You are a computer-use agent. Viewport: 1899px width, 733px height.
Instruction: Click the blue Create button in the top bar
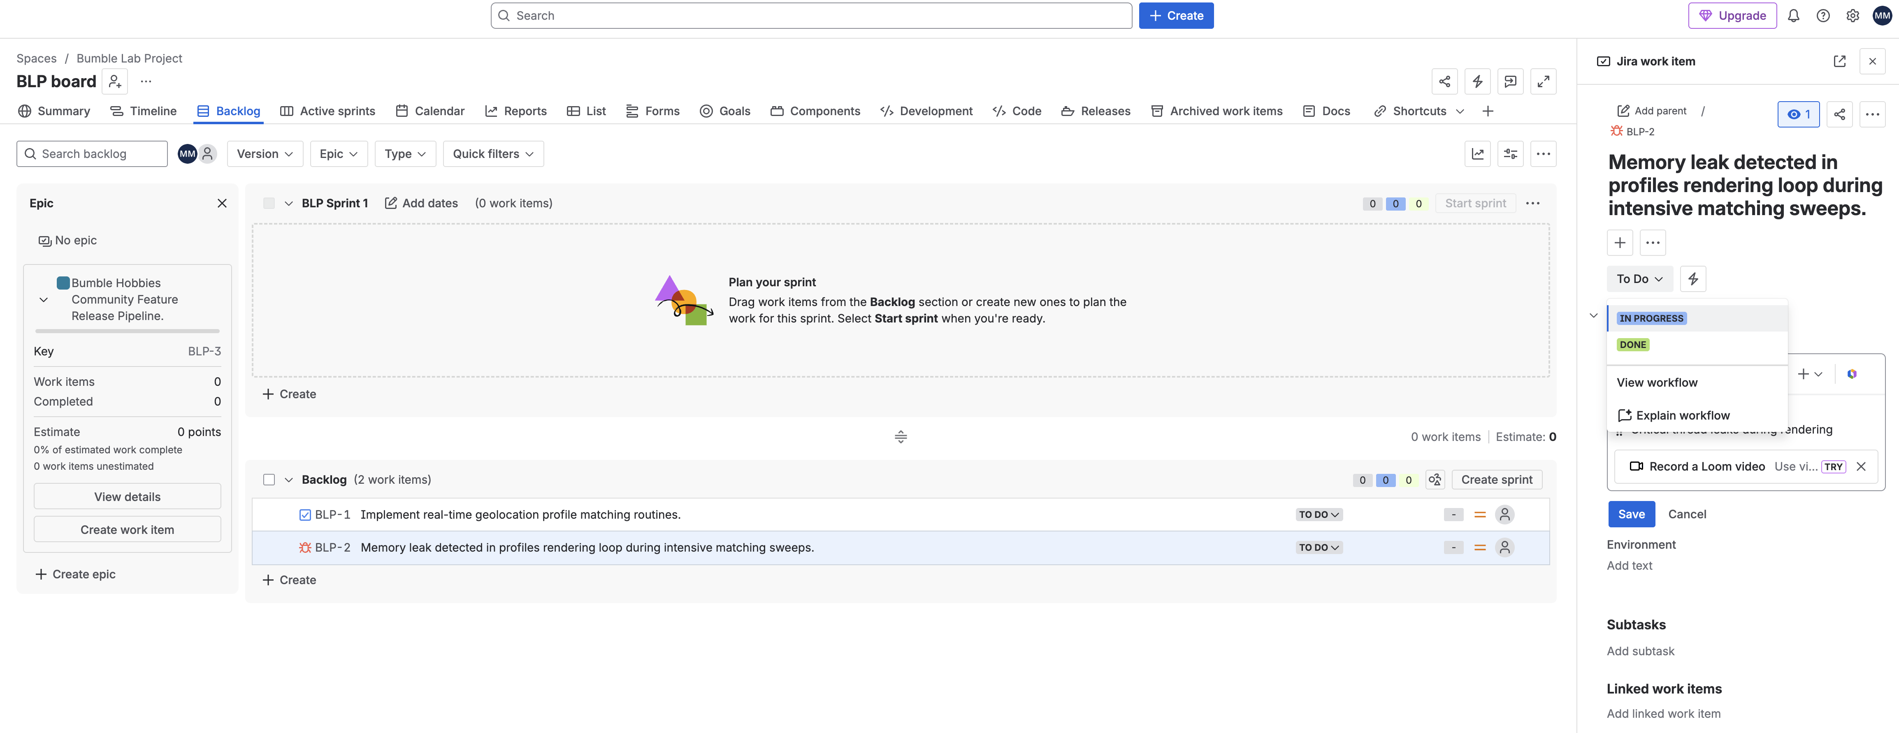point(1176,16)
